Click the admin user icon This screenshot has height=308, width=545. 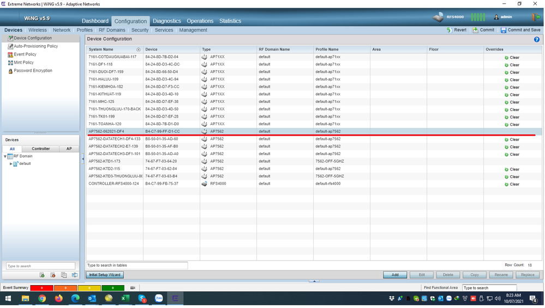click(496, 17)
